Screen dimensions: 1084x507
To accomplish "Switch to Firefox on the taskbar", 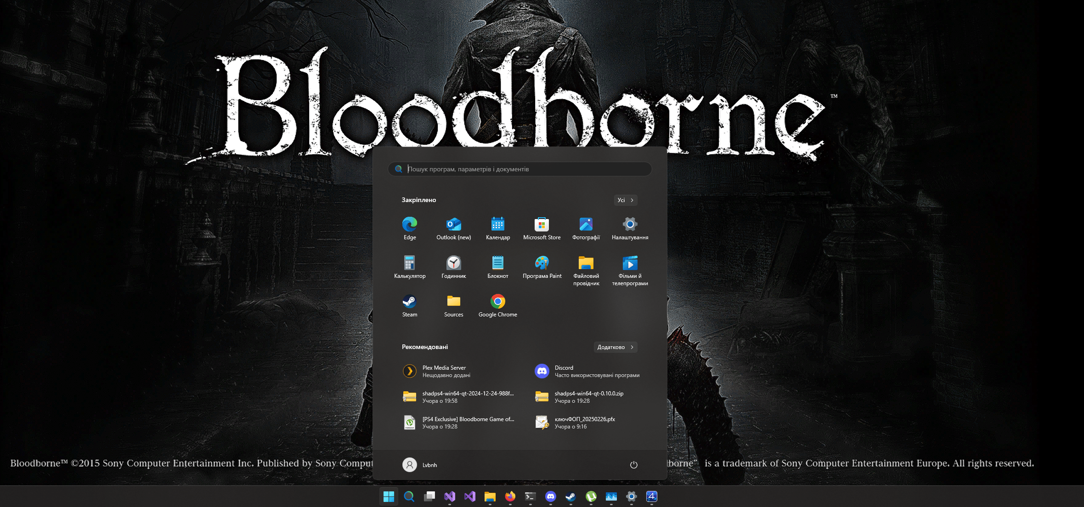I will tap(510, 496).
